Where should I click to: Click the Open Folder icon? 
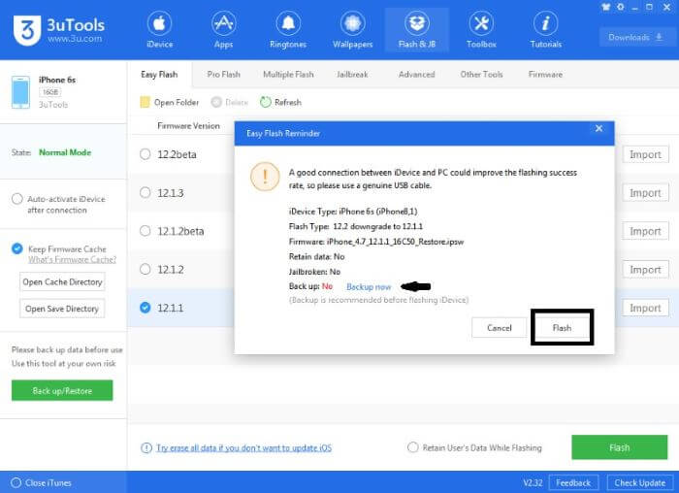(145, 102)
